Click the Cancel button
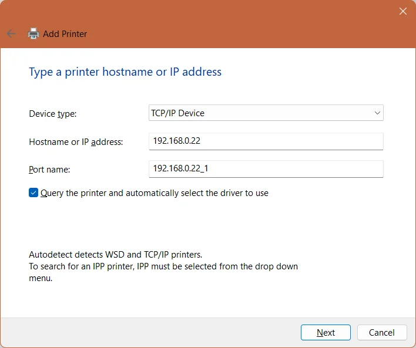The height and width of the screenshot is (348, 416). pos(382,332)
